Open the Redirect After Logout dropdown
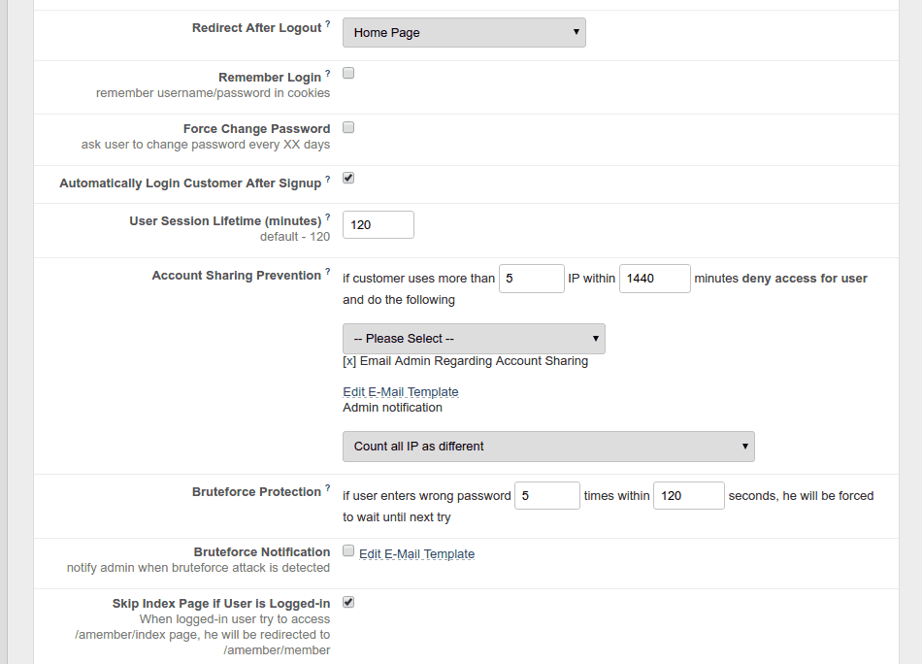 click(x=464, y=32)
